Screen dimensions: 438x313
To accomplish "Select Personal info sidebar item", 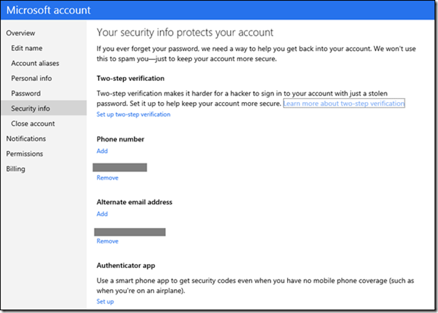I will [x=31, y=78].
